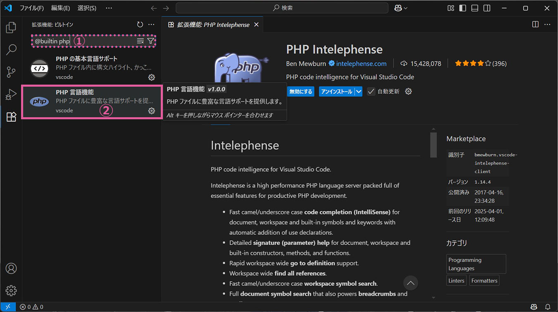558x312 pixels.
Task: Open the customize layout icon
Action: tap(451, 8)
